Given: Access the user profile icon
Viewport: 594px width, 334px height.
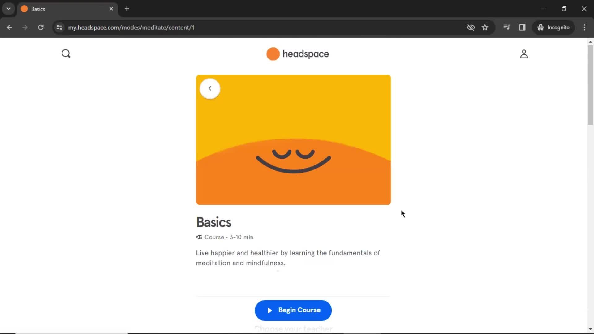Looking at the screenshot, I should (x=523, y=54).
